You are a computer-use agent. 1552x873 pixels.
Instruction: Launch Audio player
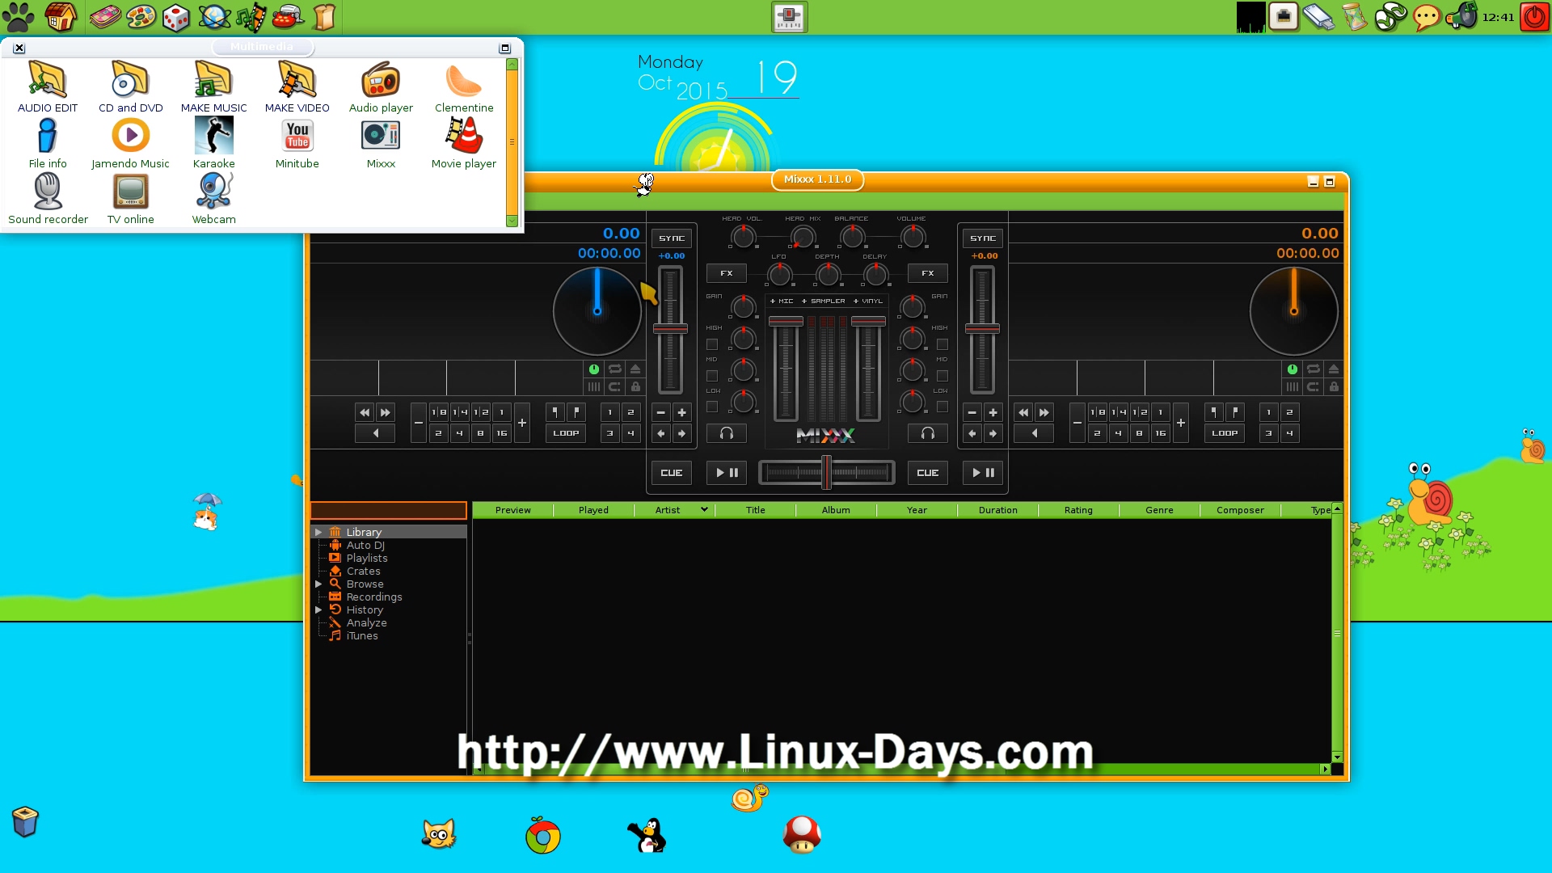coord(381,86)
